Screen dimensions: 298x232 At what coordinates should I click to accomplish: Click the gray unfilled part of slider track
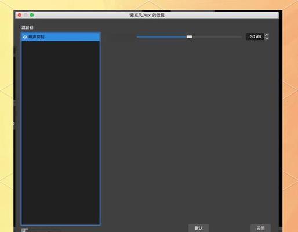coord(217,37)
